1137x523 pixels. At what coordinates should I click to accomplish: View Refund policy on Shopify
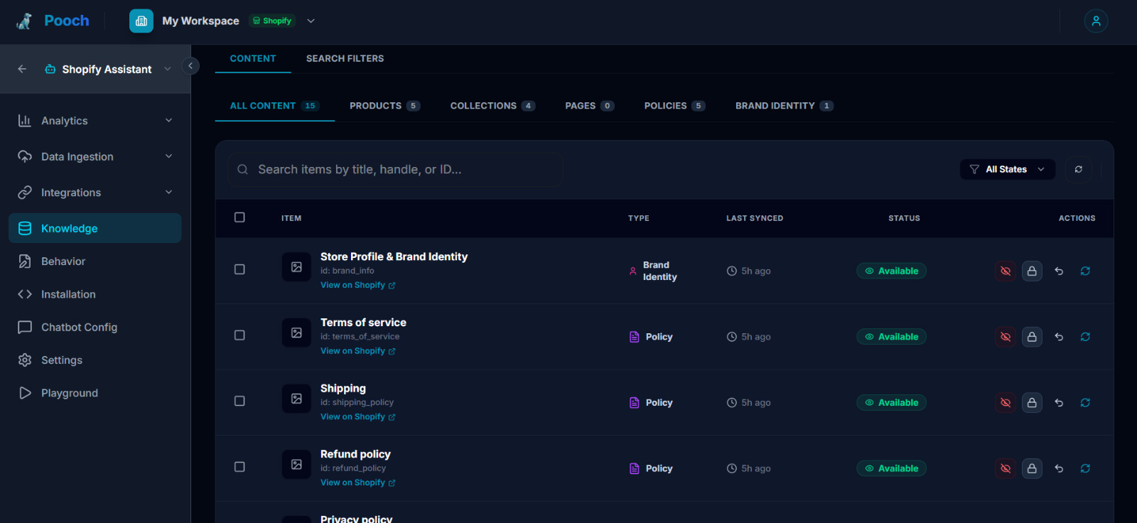tap(357, 482)
